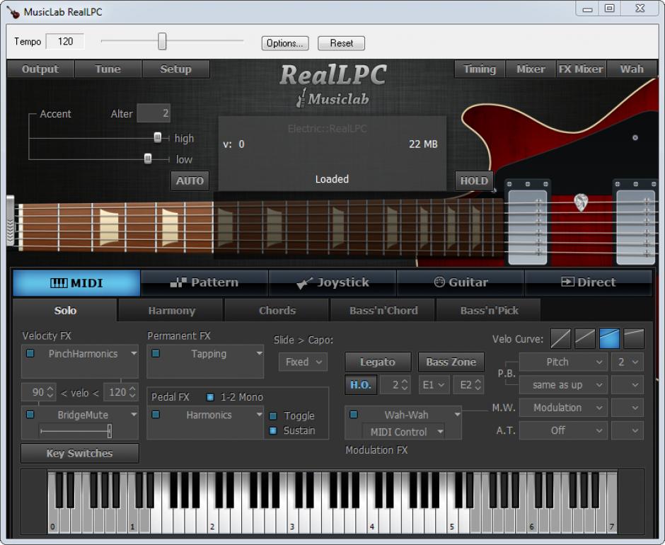Click the guitar pick on the body
The height and width of the screenshot is (545, 665).
tap(581, 202)
